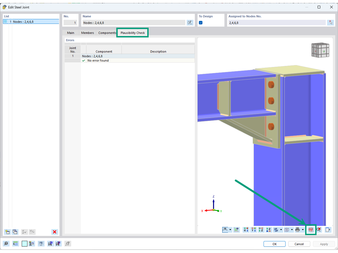Create a new steel joint in the list
Viewport: 338px width, 253px height.
coord(7,232)
